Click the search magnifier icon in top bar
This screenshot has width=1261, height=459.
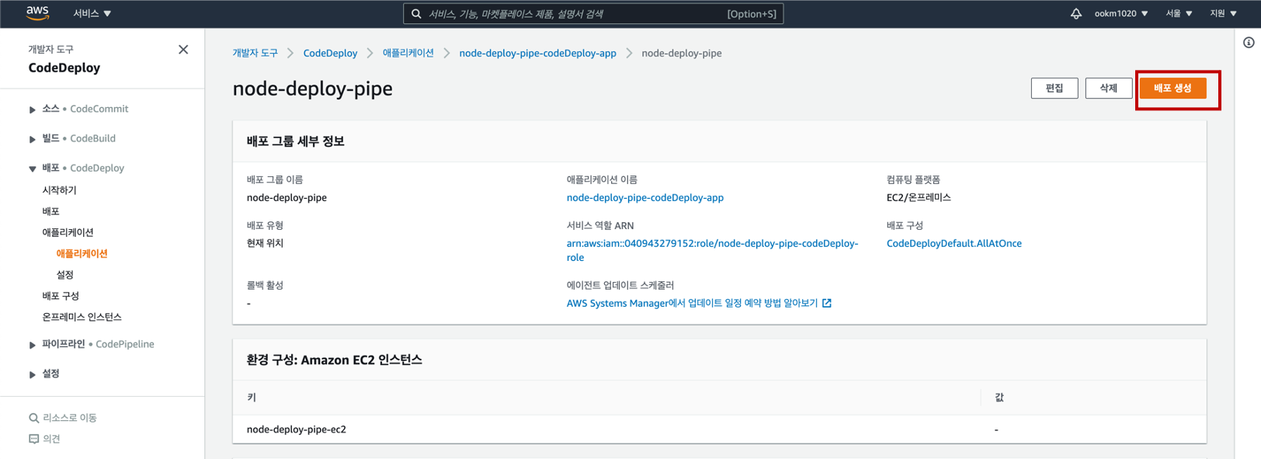tap(416, 14)
